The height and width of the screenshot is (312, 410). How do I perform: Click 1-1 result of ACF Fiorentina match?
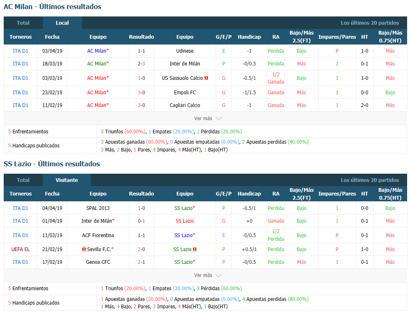142,235
